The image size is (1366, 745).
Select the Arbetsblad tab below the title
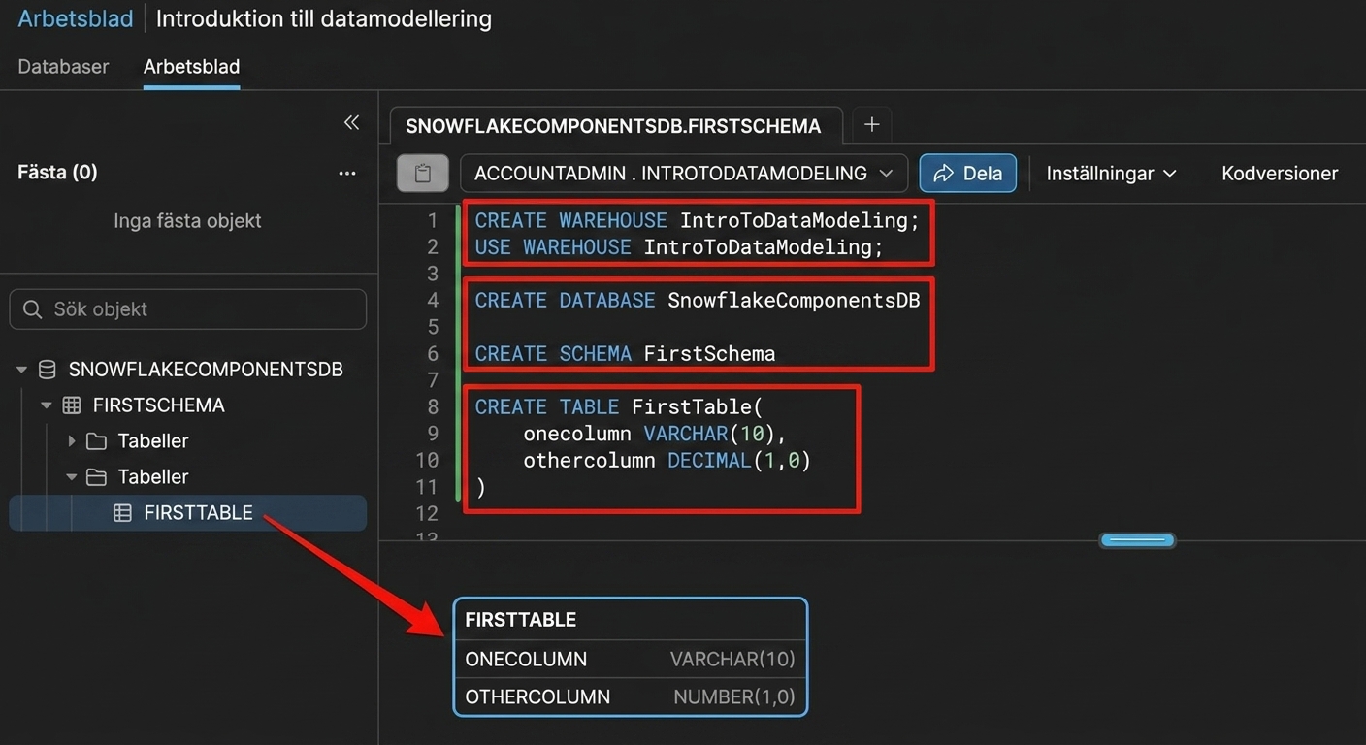[191, 67]
